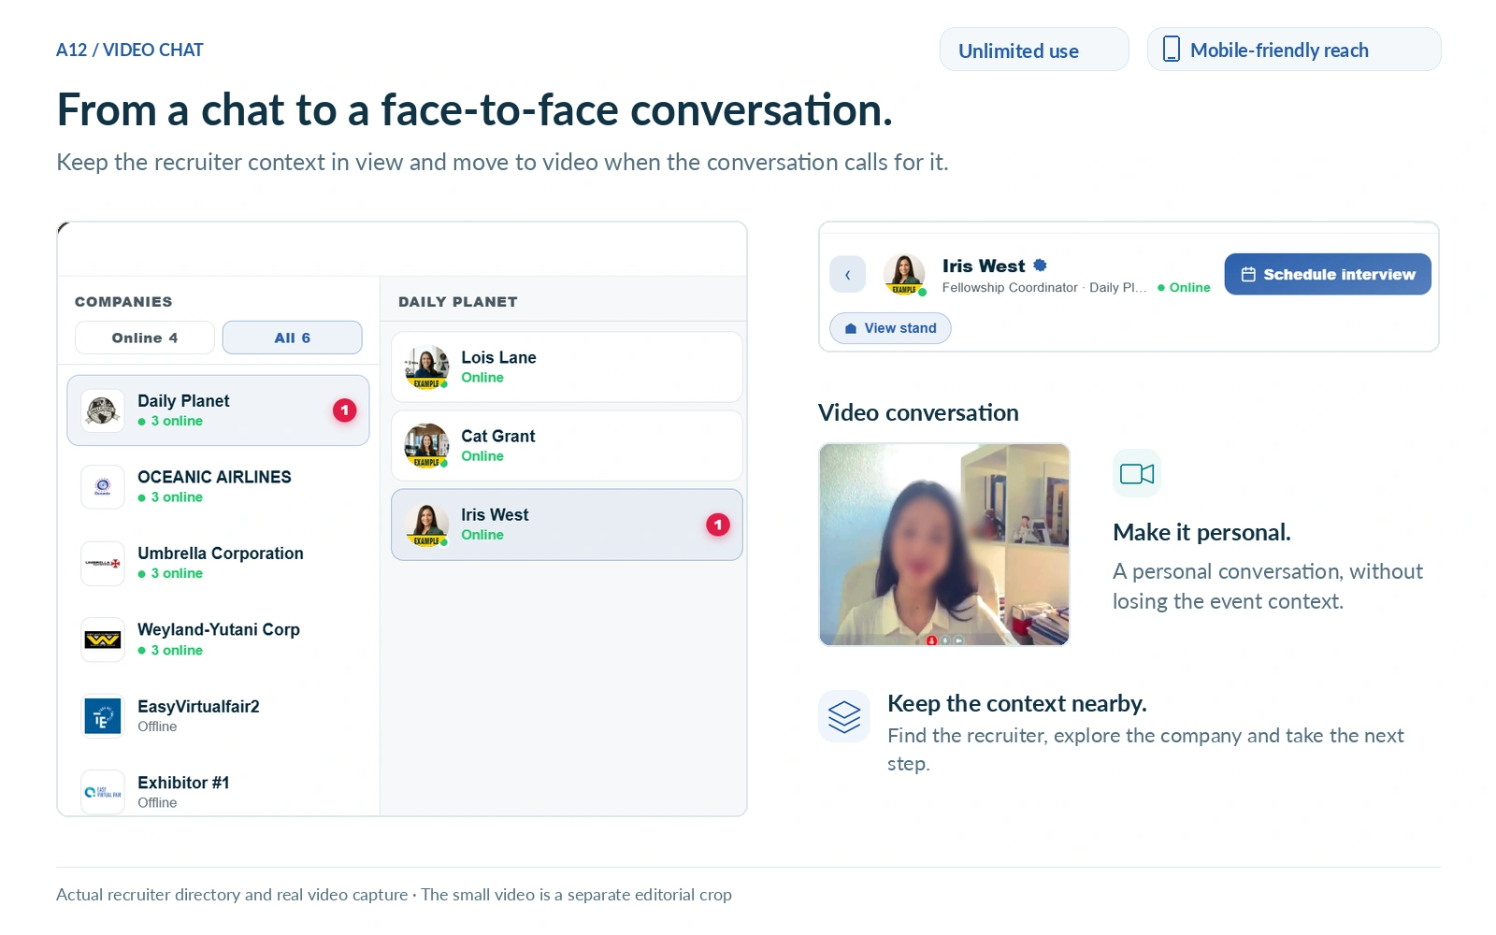Open Cat Grant's avatar
Image resolution: width=1496 pixels, height=935 pixels.
426,446
